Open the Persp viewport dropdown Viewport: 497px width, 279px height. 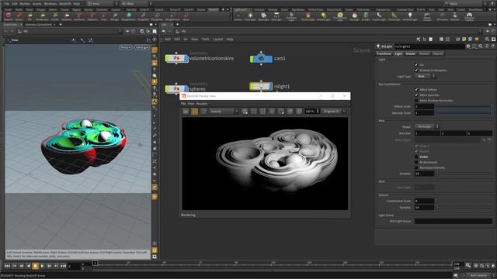pos(126,47)
